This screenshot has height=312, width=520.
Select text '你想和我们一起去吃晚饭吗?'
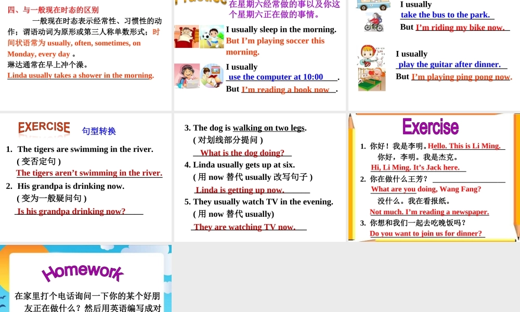click(418, 223)
